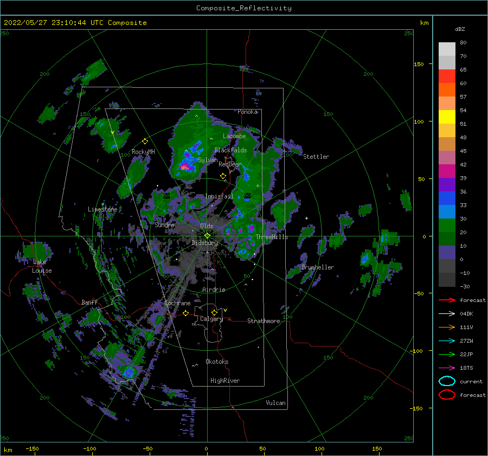Click the Limestone label
The width and height of the screenshot is (488, 456).
point(102,209)
